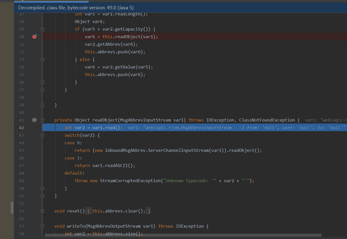Click line number 42 in the gutter
Viewport: 347px width, 239px height.
[x=22, y=128]
